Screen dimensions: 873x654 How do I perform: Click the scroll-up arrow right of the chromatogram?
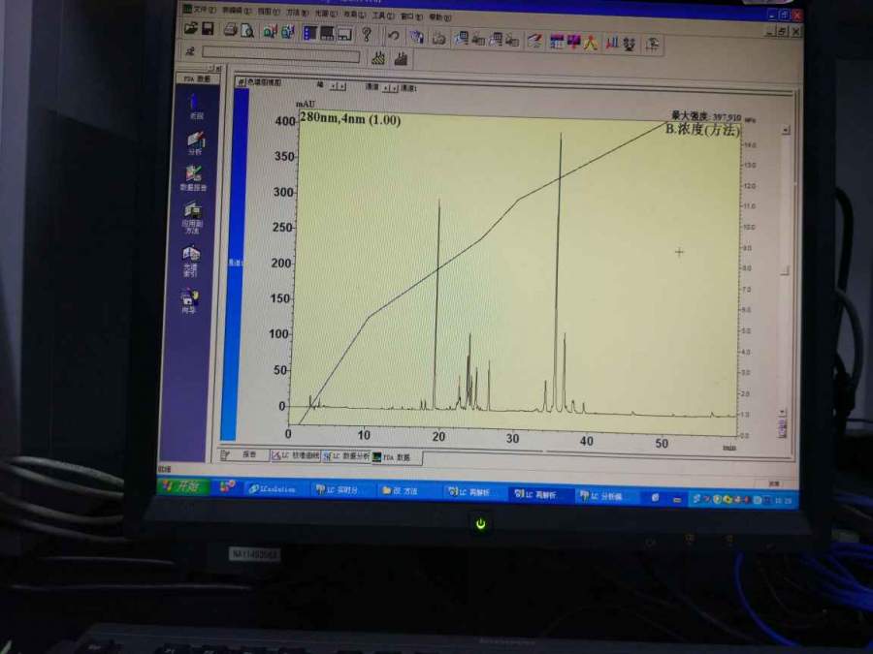(786, 130)
